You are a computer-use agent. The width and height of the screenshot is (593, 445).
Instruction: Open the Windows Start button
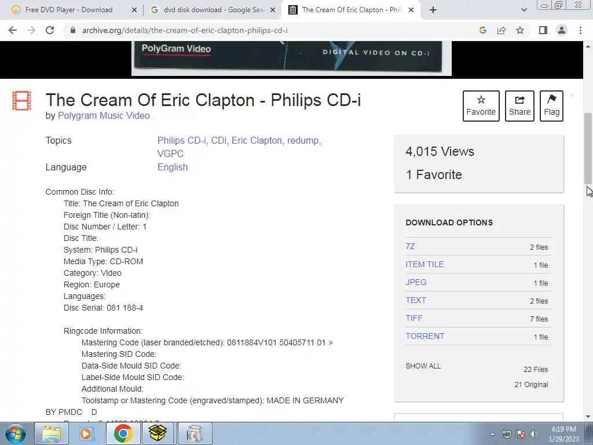tap(15, 433)
